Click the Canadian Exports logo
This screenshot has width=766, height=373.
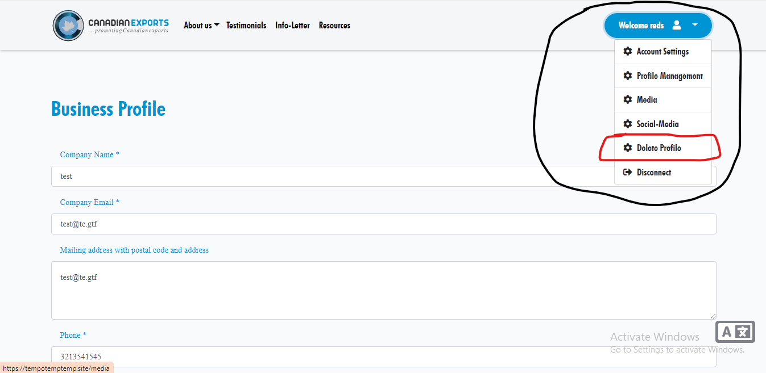[x=111, y=26]
